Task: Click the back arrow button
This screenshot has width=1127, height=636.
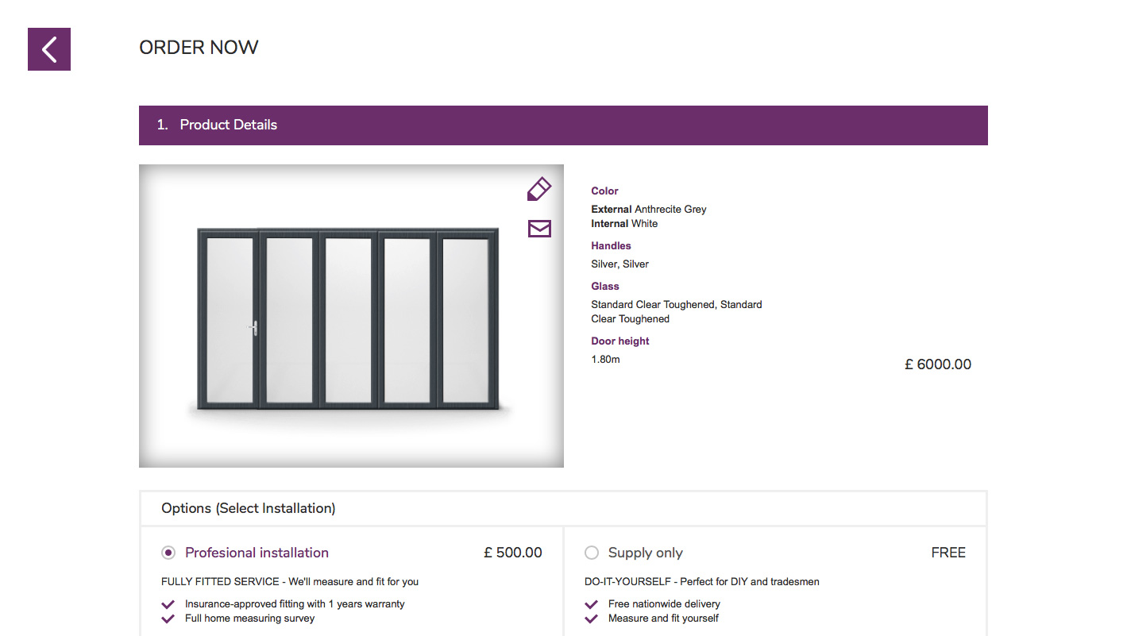Action: click(x=49, y=49)
